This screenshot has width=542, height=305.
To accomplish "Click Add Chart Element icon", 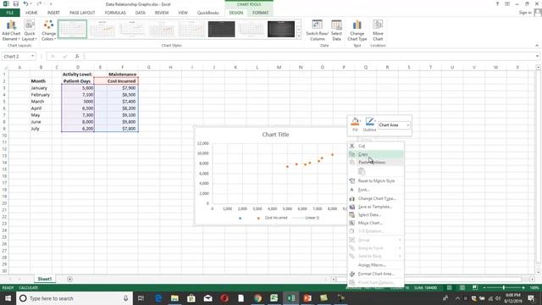I will (11, 30).
